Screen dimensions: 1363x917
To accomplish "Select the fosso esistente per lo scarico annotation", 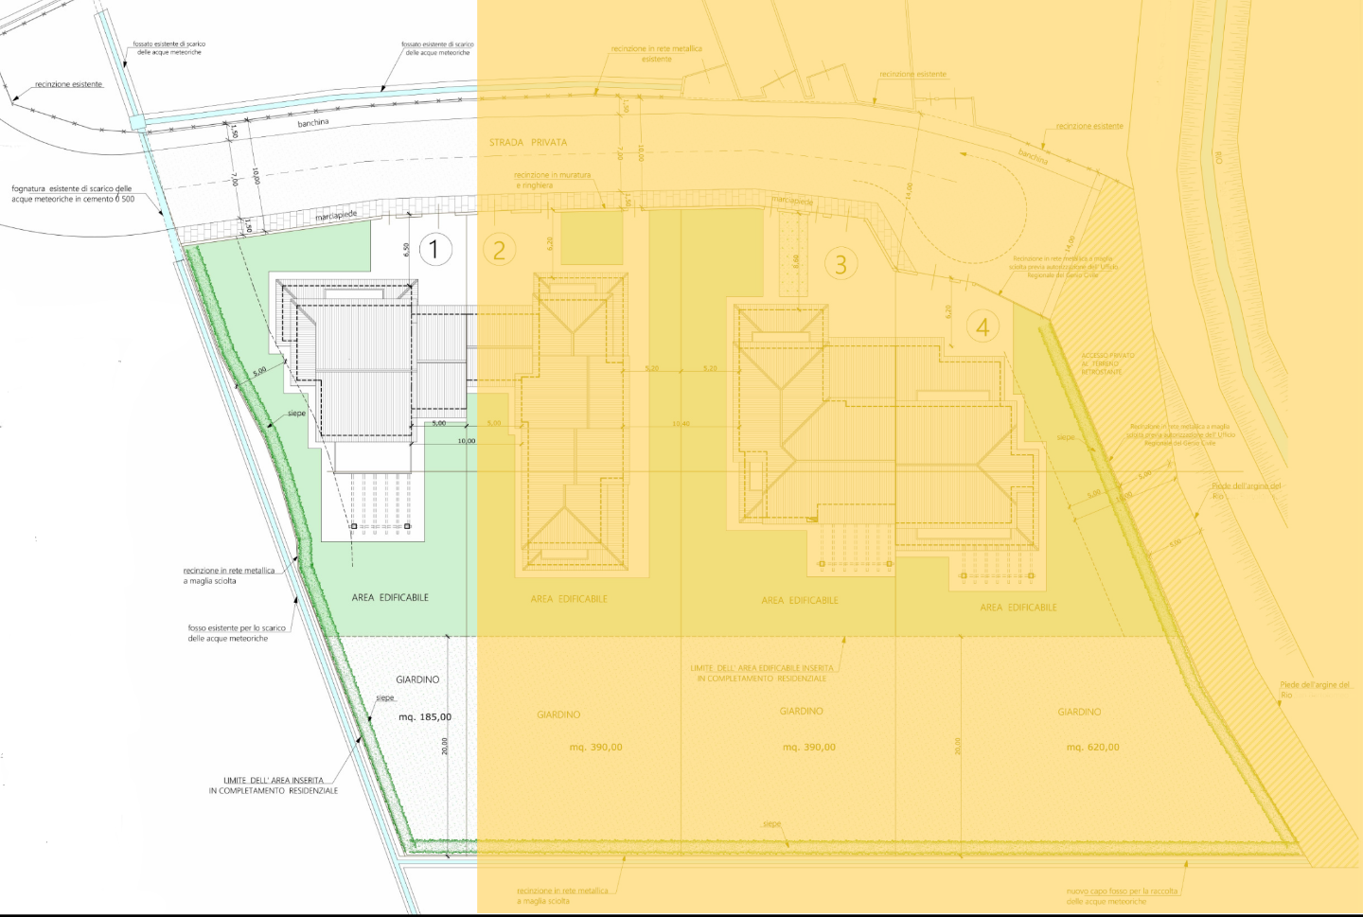I will point(236,633).
